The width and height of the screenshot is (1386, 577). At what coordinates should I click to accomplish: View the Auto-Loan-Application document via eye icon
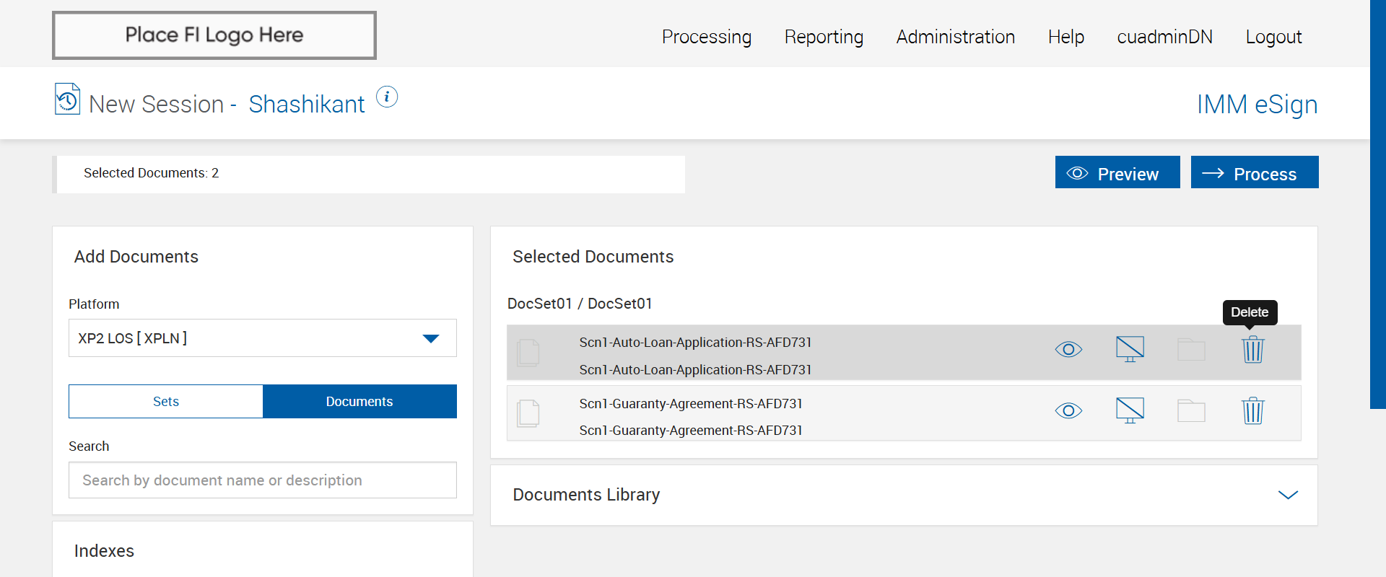click(1068, 350)
